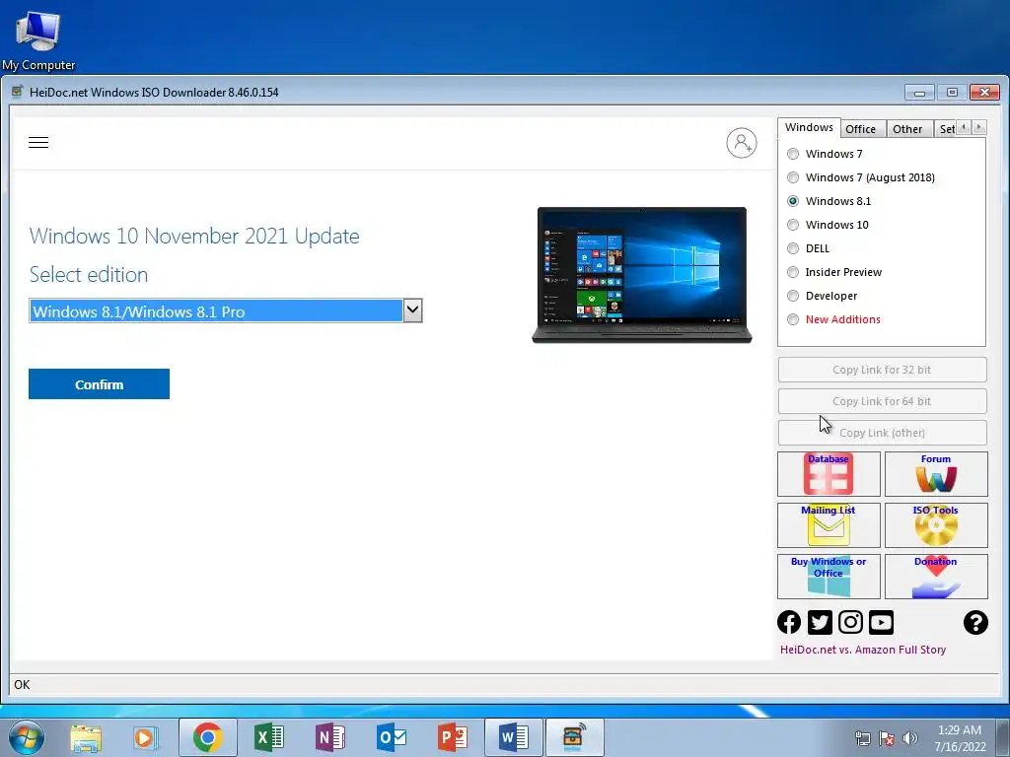Click the tab scroll right arrow

point(979,127)
